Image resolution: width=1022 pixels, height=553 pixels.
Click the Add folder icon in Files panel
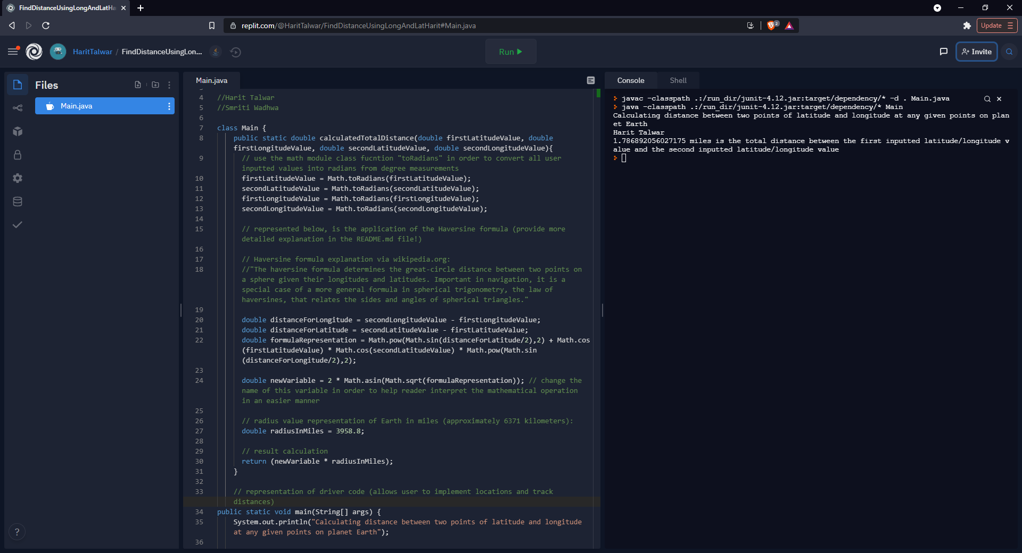[155, 85]
